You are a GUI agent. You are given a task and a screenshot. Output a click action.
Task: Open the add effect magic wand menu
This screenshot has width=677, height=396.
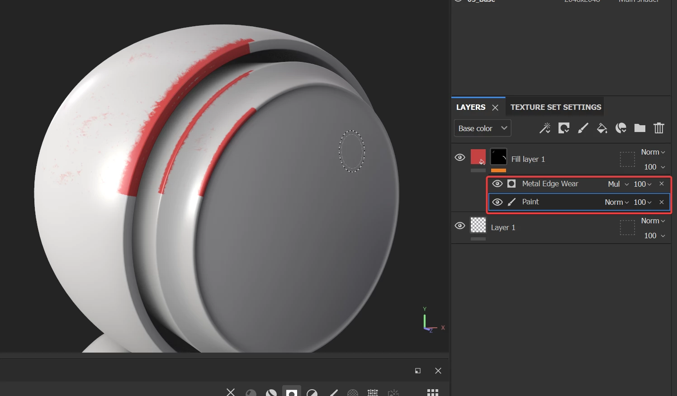(545, 128)
